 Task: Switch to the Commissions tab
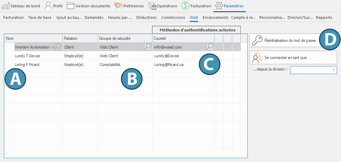click(x=173, y=17)
